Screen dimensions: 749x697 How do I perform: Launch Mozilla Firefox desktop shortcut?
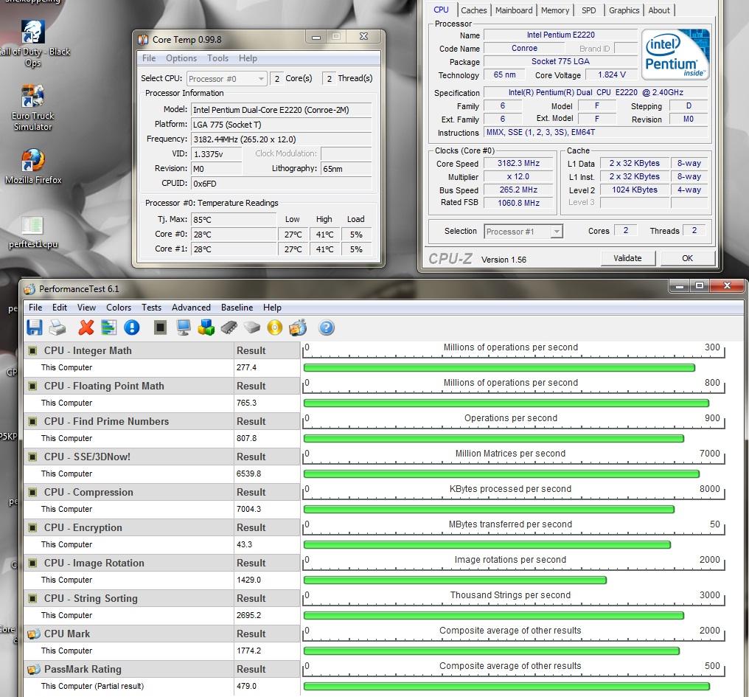(33, 167)
